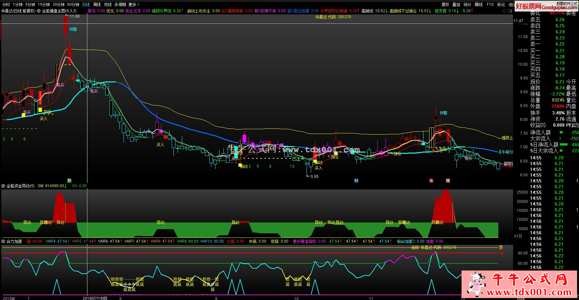Click the 总量 value 93245
Screen dimensions: 579x300
(558, 100)
